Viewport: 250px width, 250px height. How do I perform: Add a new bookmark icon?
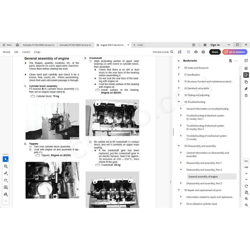click(x=230, y=61)
